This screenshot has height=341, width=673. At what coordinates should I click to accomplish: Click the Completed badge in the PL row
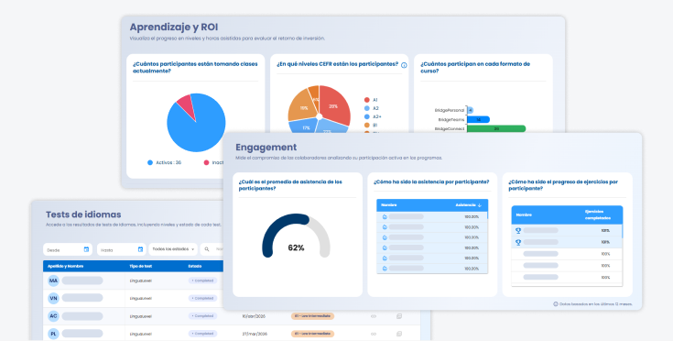202,334
